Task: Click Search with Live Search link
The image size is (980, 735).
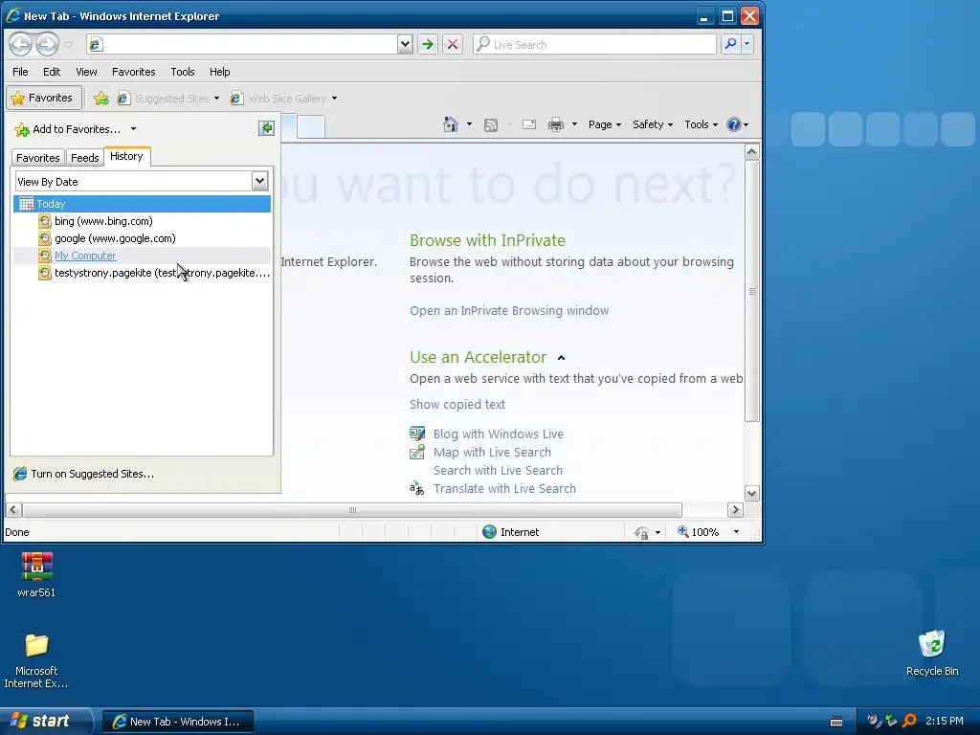Action: tap(498, 470)
